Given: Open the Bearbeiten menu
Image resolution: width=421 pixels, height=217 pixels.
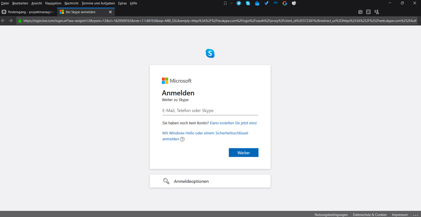Looking at the screenshot, I should click(20, 3).
